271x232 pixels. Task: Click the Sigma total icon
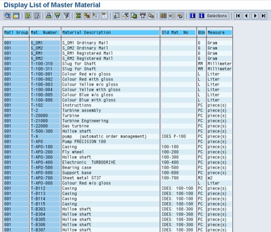click(x=78, y=16)
